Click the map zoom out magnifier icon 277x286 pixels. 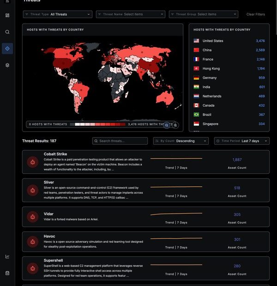[167, 125]
